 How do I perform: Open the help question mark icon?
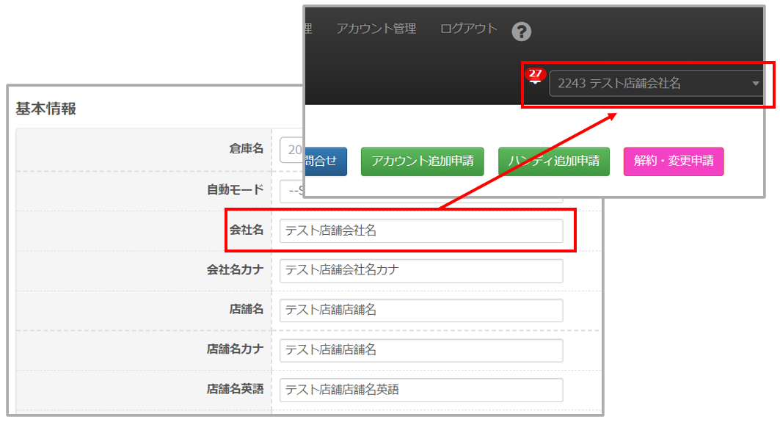[521, 32]
